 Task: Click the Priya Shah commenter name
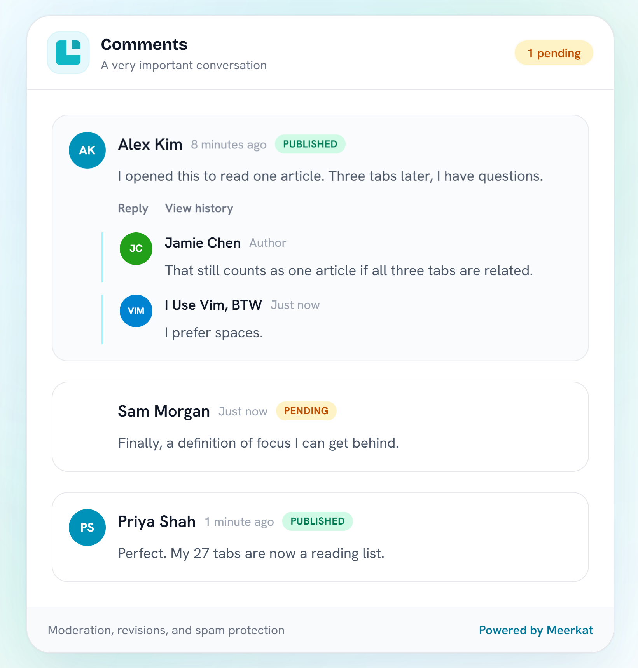pyautogui.click(x=157, y=521)
